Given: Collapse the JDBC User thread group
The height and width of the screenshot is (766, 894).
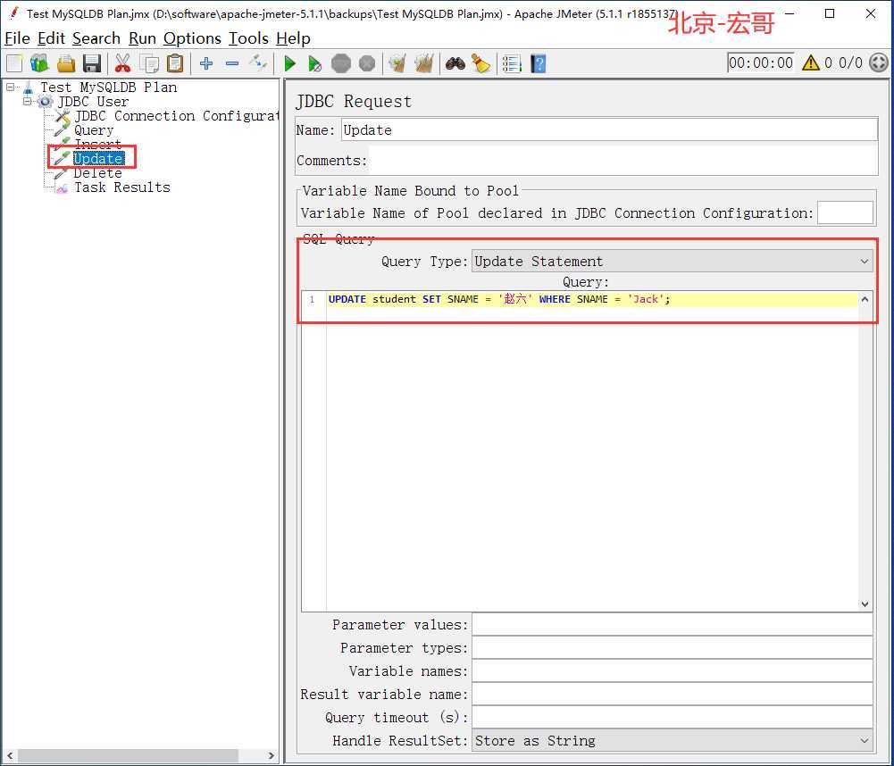Looking at the screenshot, I should (x=28, y=102).
